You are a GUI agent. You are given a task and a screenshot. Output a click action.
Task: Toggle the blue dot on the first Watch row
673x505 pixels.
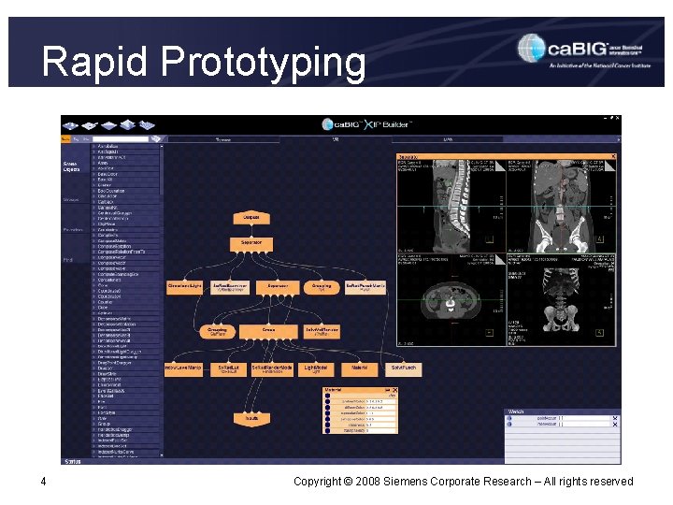pos(509,418)
